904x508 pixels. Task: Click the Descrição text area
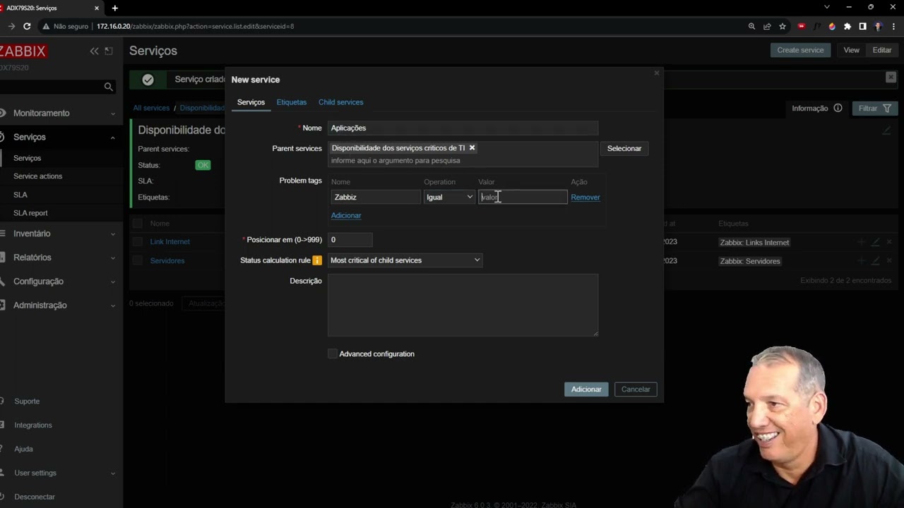(463, 305)
